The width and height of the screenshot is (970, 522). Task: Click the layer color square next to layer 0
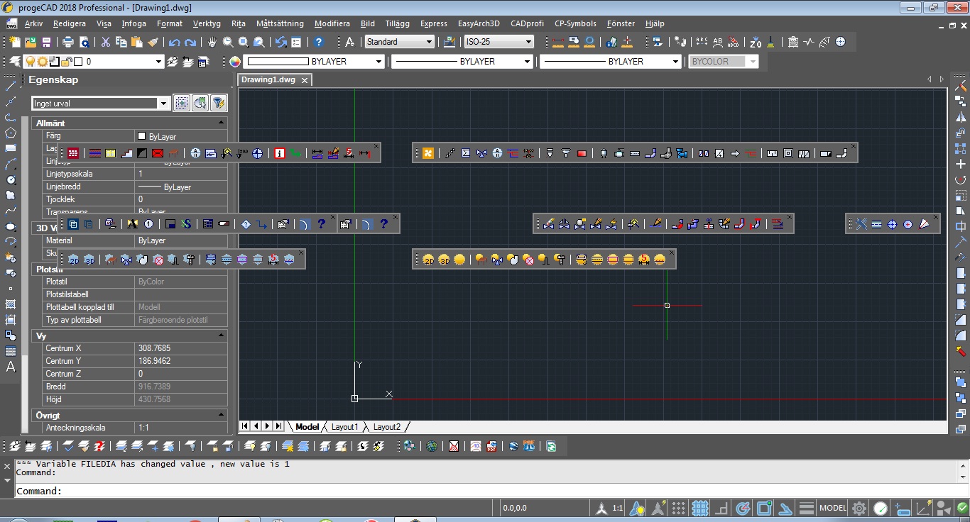(78, 62)
